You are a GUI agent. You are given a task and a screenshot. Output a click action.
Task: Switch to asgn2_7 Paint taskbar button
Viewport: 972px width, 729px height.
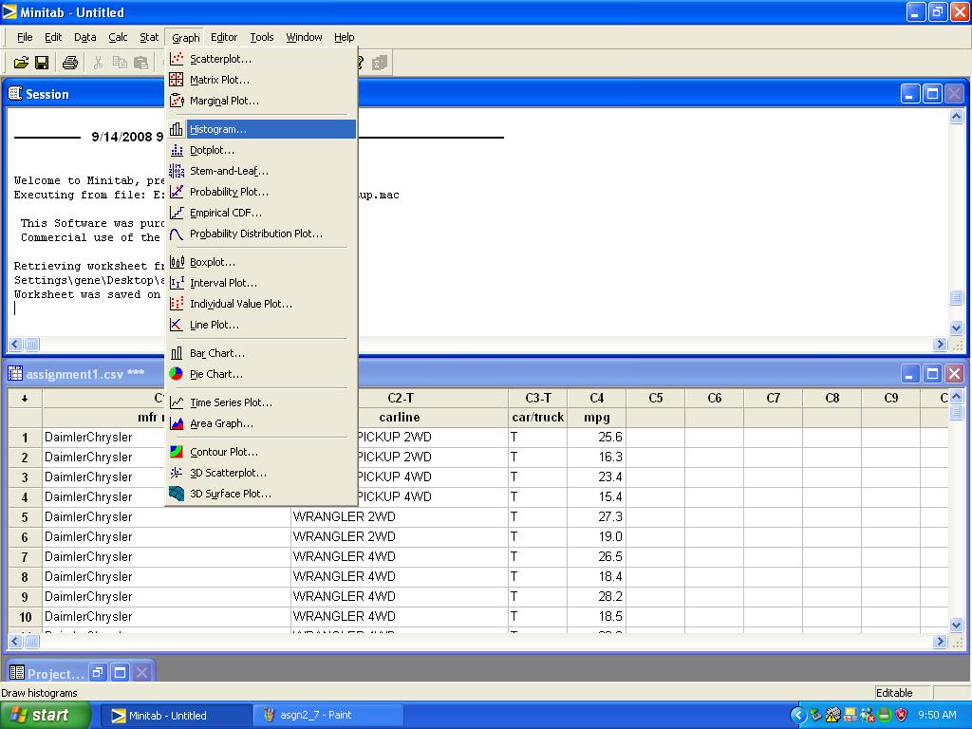pos(315,715)
